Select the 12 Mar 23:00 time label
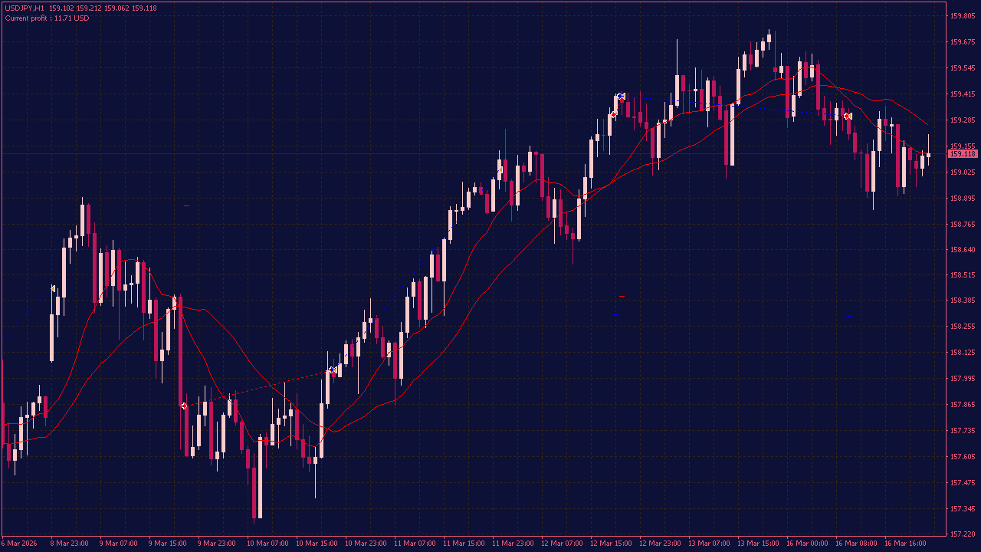The width and height of the screenshot is (981, 552). 660,544
